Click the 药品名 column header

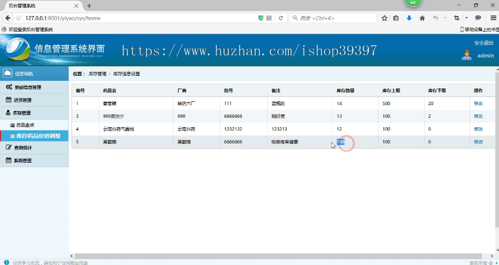click(110, 90)
